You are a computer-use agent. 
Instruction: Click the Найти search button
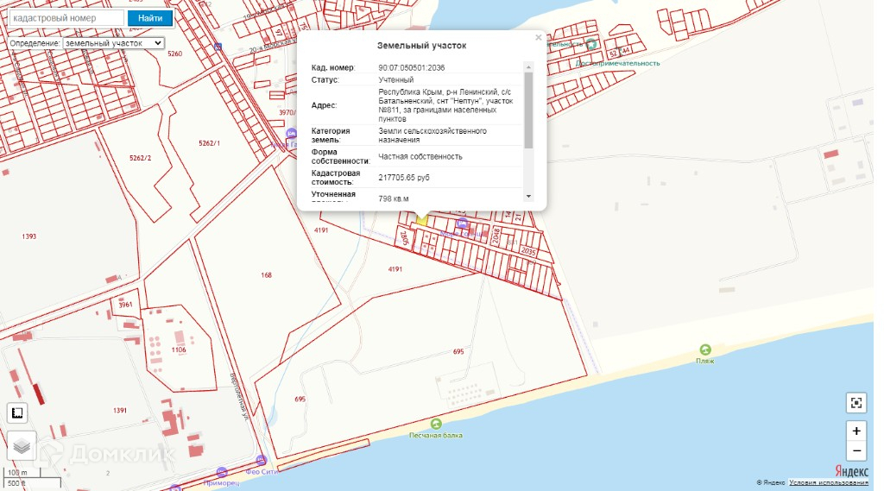(149, 18)
